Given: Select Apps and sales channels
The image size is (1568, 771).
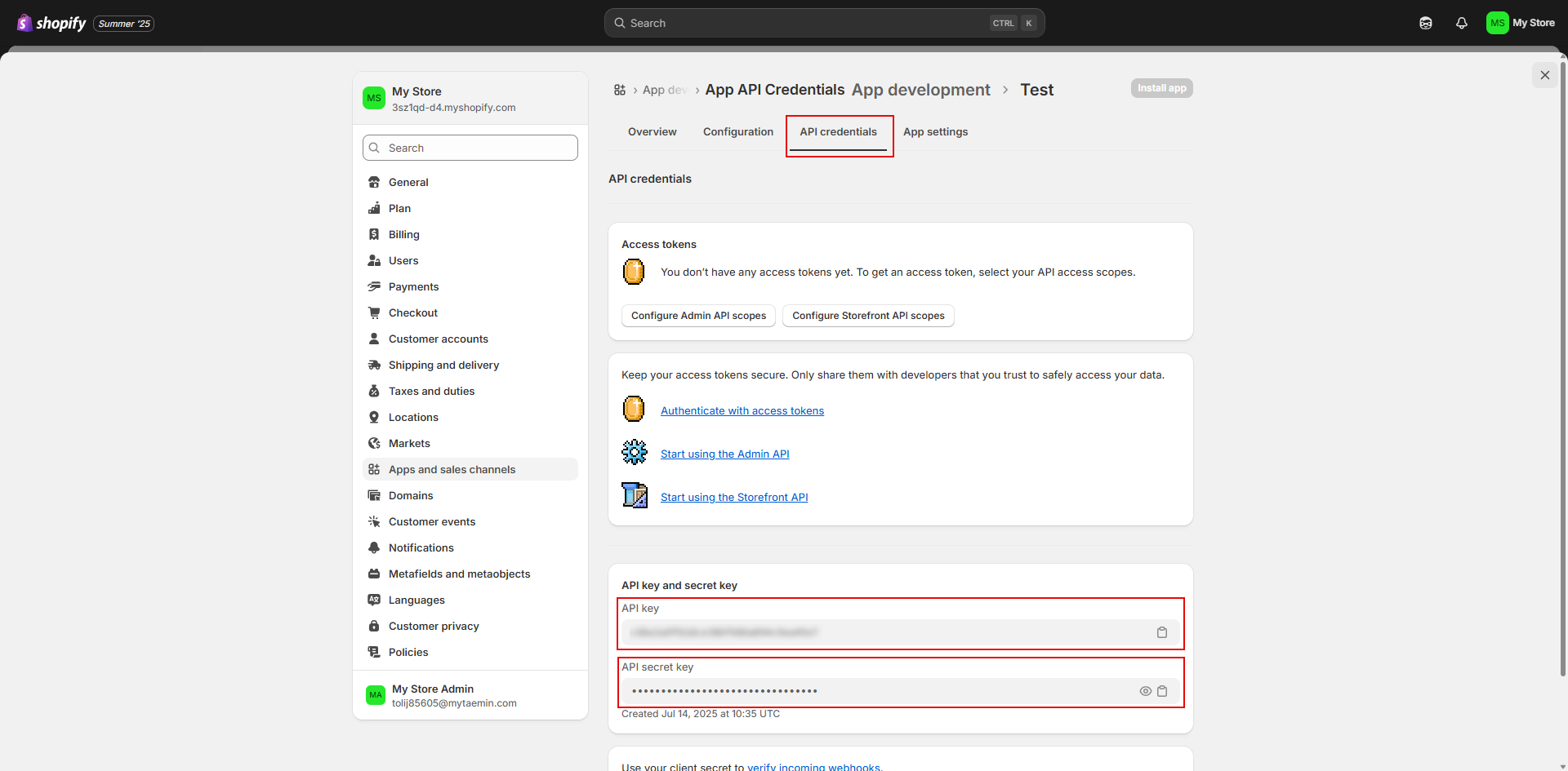Looking at the screenshot, I should click(x=470, y=469).
